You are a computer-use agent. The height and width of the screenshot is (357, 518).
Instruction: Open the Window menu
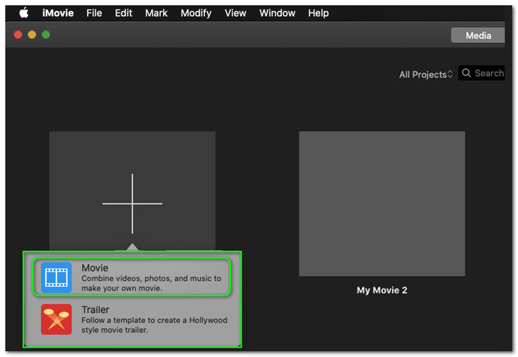tap(277, 13)
